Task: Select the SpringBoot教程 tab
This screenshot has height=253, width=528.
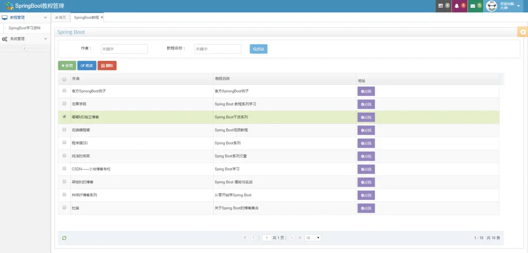Action: click(86, 17)
